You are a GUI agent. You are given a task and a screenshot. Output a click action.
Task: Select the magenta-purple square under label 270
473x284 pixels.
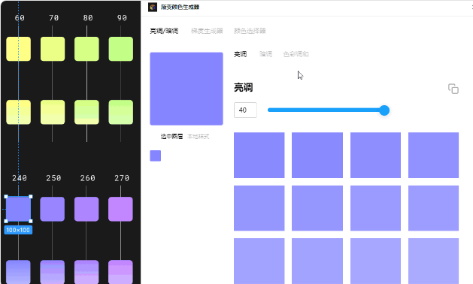[x=120, y=209]
